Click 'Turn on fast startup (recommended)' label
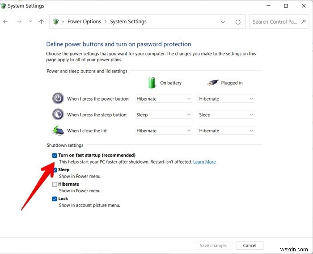This screenshot has width=313, height=254. 97,155
